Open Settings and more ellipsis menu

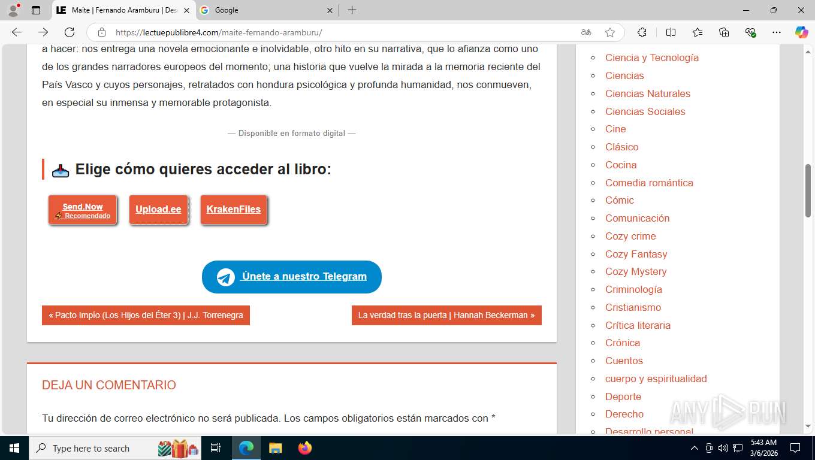[777, 32]
